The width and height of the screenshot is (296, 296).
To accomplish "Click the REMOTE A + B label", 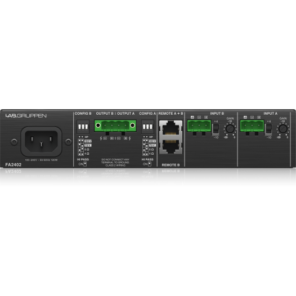I will [x=171, y=114].
